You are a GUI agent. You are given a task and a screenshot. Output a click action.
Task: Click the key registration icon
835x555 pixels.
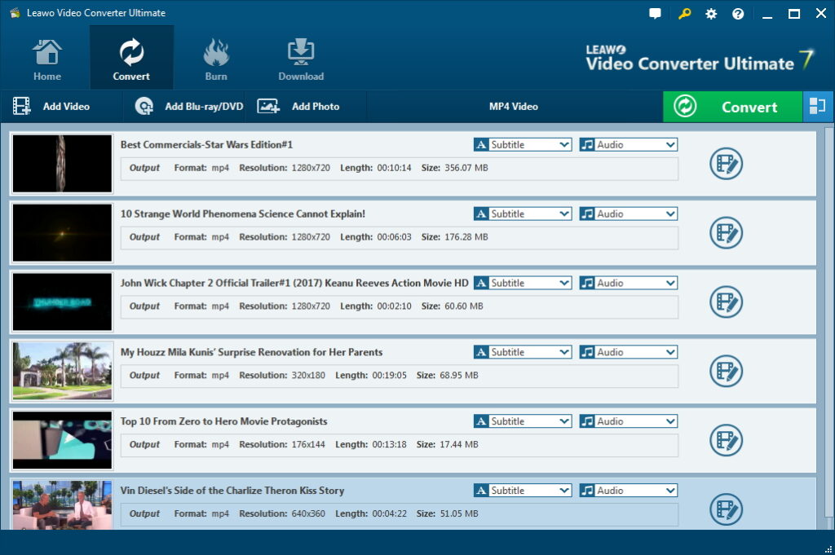click(684, 14)
